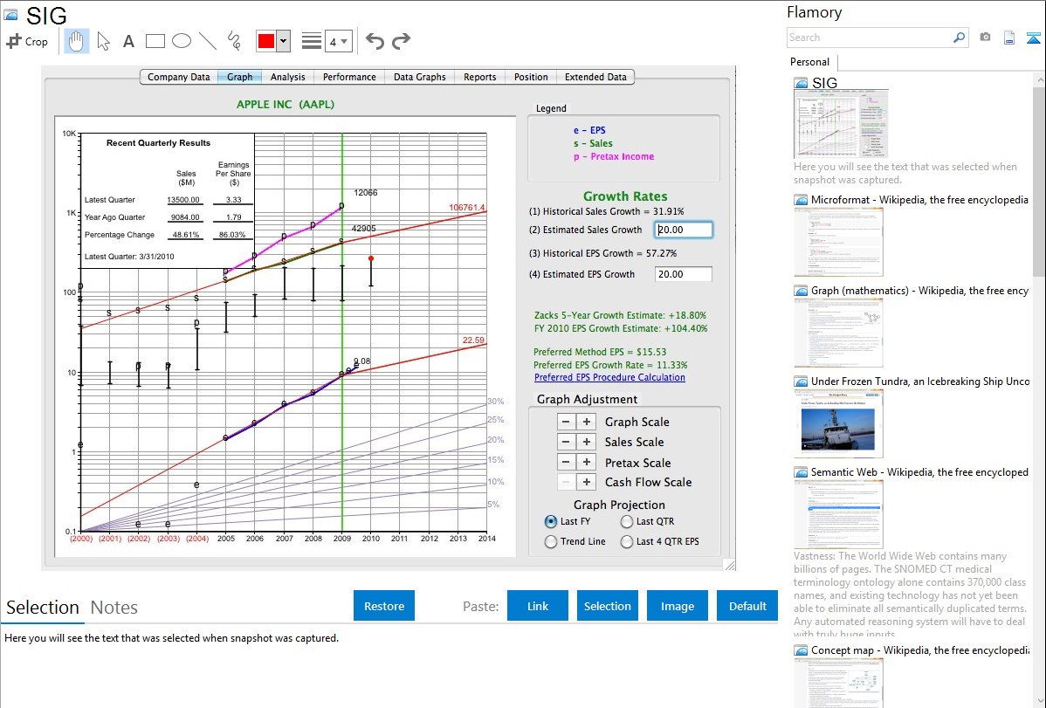Click the paste Image button
Viewport: 1046px width, 708px height.
coord(677,606)
